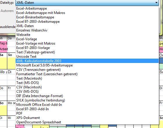Click the 'Mo 36' cell in spreadsheet

pos(11,103)
